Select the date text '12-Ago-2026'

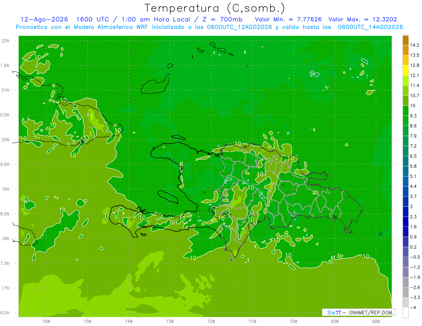44,20
